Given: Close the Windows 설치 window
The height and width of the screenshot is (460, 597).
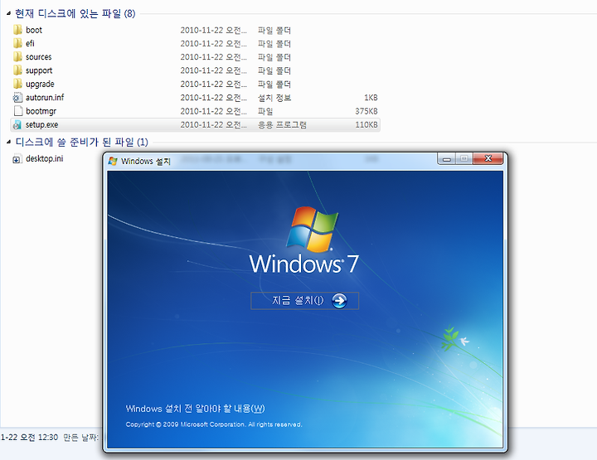Looking at the screenshot, I should click(x=488, y=158).
